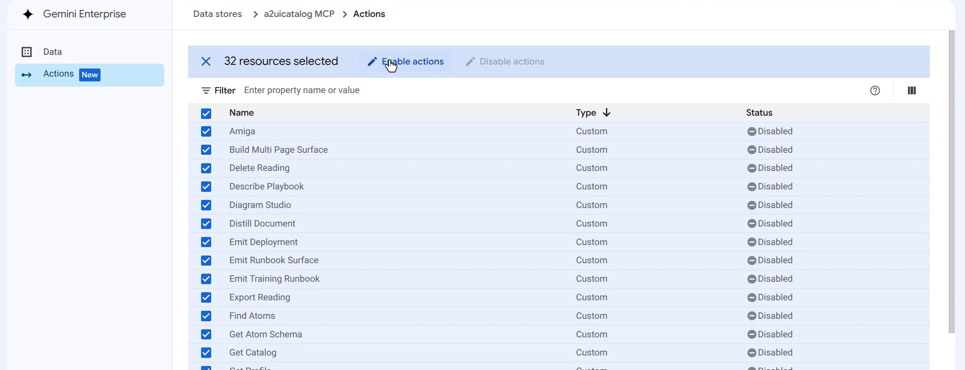The image size is (965, 370).
Task: Focus the filter property input field
Action: coord(549,90)
